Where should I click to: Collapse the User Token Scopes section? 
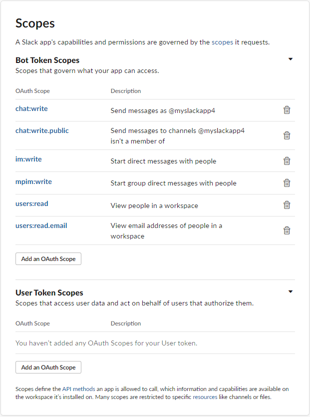[x=291, y=291]
